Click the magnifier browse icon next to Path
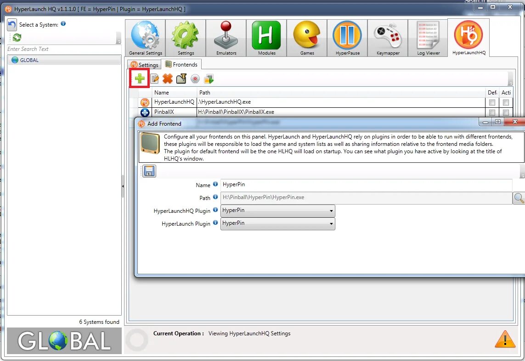Viewport: 525px width, 361px height. tap(519, 198)
